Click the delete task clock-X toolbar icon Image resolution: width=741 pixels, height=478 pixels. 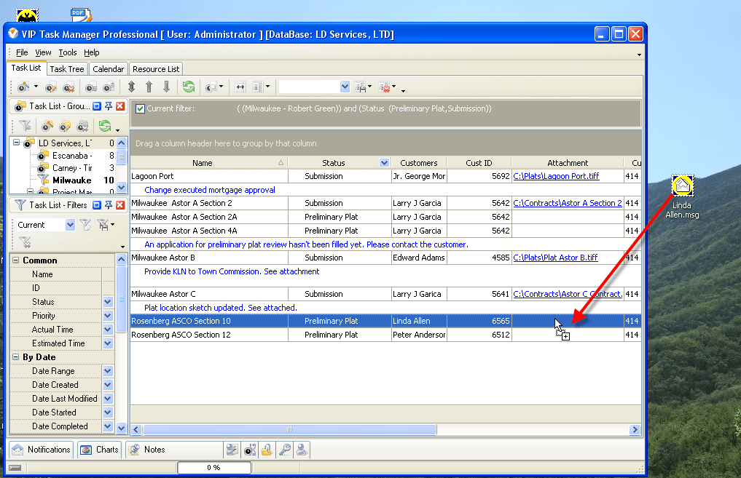pos(68,87)
